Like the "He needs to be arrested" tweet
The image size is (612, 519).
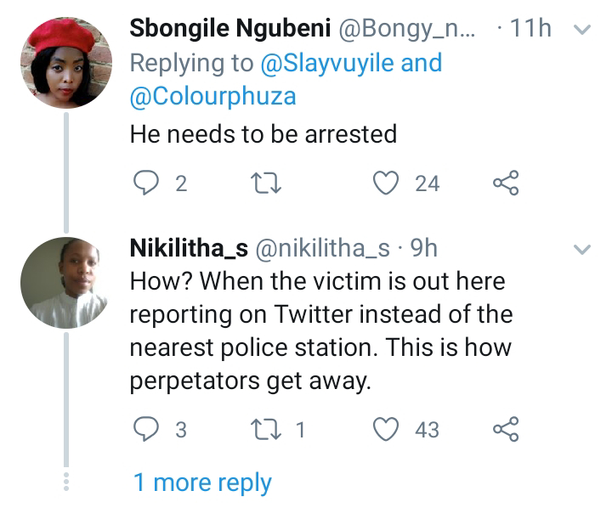[x=388, y=182]
